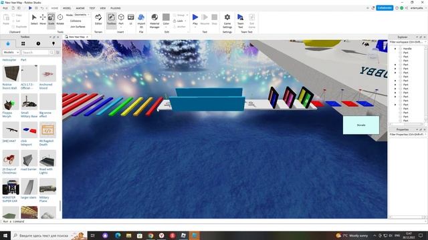Choose the Select tool in ribbon
Screen dimensions: 428x240
[x=34, y=19]
